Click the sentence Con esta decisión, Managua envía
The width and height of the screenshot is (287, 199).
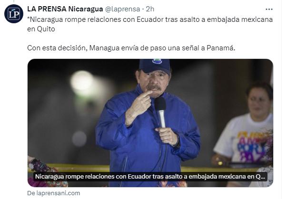coord(131,48)
